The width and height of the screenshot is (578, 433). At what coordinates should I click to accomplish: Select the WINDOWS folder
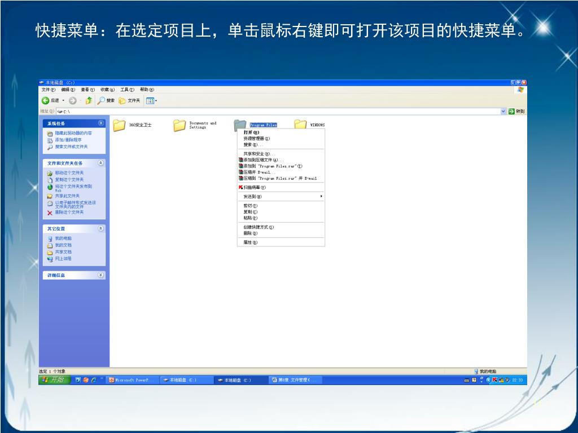click(309, 125)
